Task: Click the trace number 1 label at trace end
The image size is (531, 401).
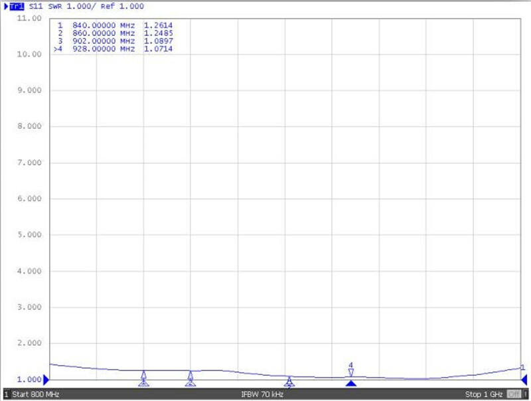Action: click(522, 367)
